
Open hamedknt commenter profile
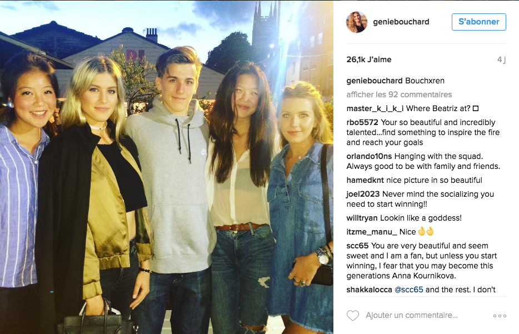pos(365,180)
